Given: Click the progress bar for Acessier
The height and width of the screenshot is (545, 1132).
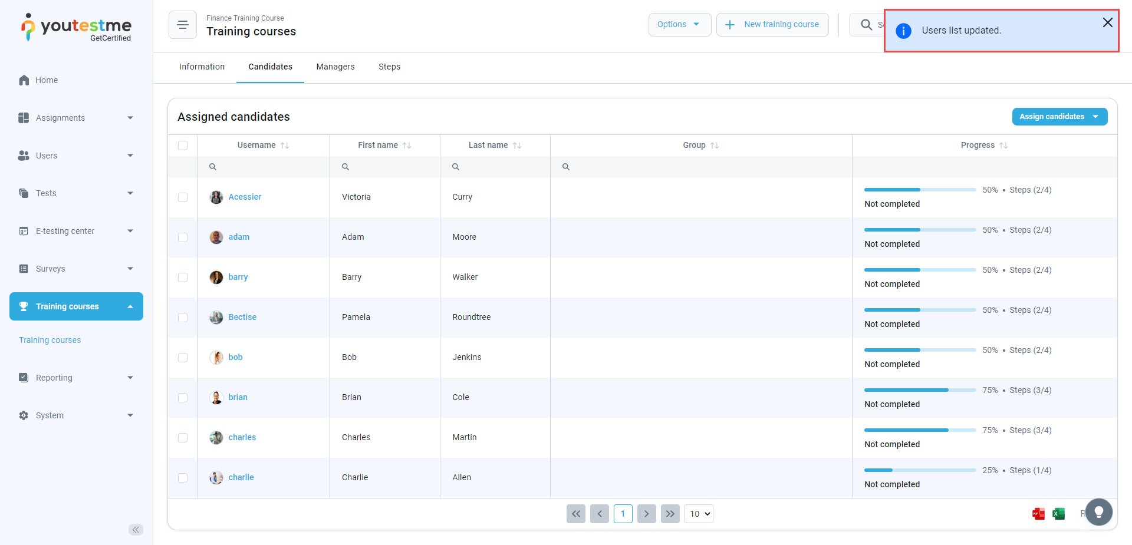Looking at the screenshot, I should coord(920,190).
